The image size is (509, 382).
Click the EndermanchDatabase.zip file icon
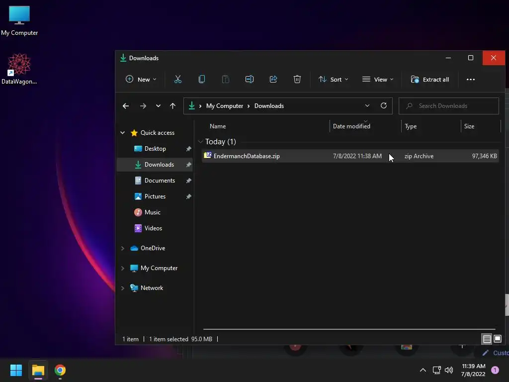point(207,156)
